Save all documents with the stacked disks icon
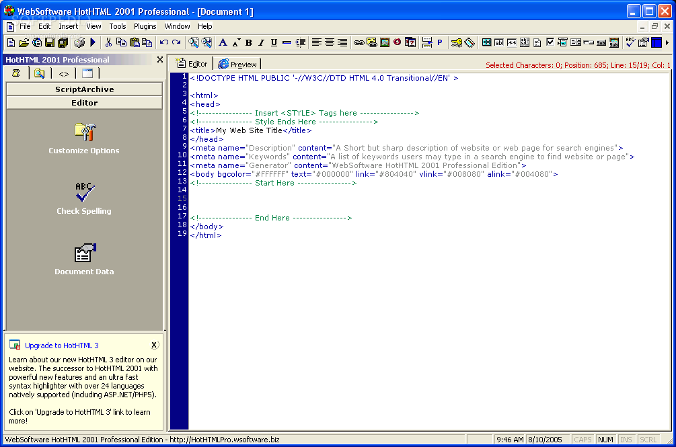 pyautogui.click(x=63, y=42)
